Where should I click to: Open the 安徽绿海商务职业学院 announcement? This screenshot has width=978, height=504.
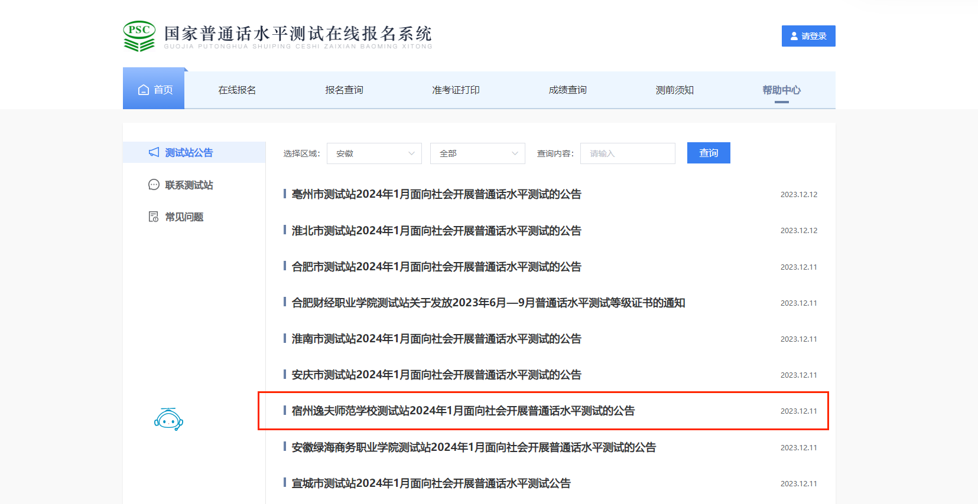(474, 447)
